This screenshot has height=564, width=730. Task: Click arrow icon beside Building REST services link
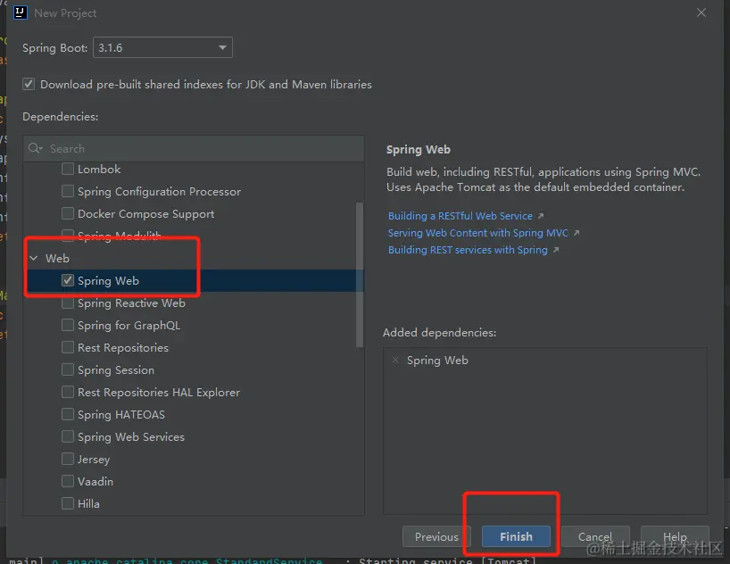[556, 250]
